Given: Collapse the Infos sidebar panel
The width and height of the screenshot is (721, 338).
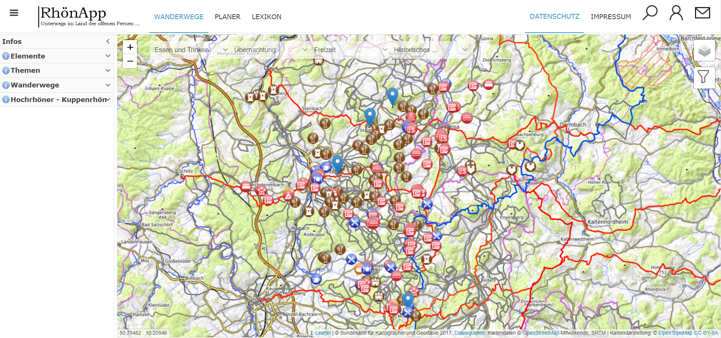Looking at the screenshot, I should (108, 41).
